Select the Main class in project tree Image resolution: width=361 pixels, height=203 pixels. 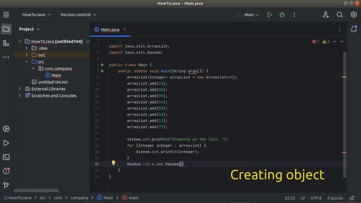[x=56, y=75]
